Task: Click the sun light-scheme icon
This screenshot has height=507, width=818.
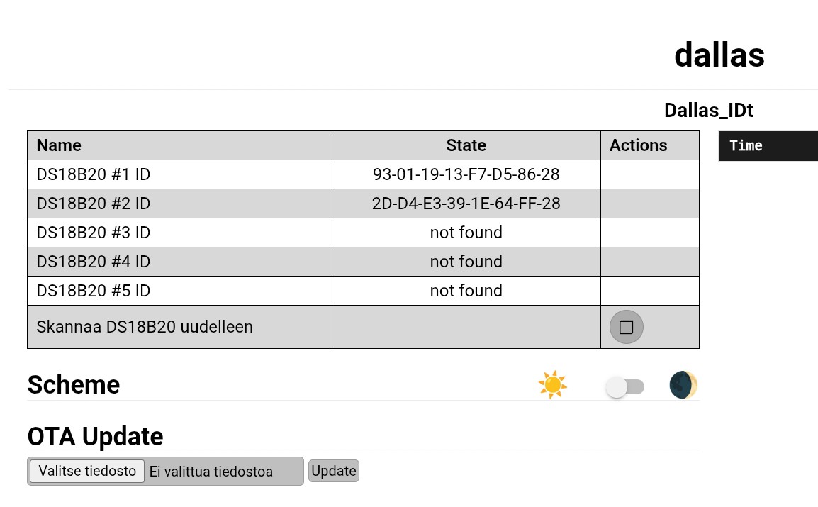Action: click(x=552, y=385)
